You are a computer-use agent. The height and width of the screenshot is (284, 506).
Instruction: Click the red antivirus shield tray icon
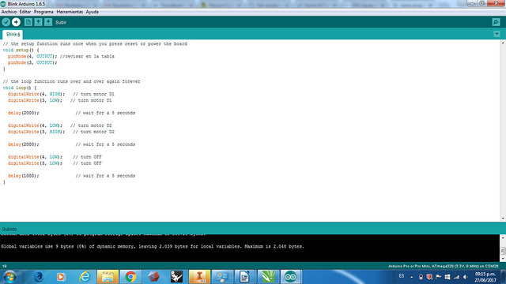click(429, 277)
